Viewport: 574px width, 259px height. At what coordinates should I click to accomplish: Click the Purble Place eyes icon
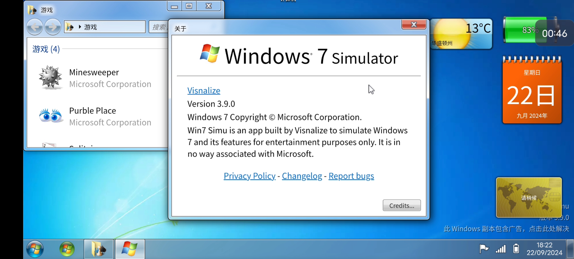[50, 116]
